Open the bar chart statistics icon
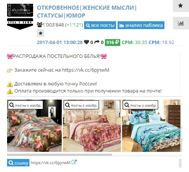 (181, 23)
